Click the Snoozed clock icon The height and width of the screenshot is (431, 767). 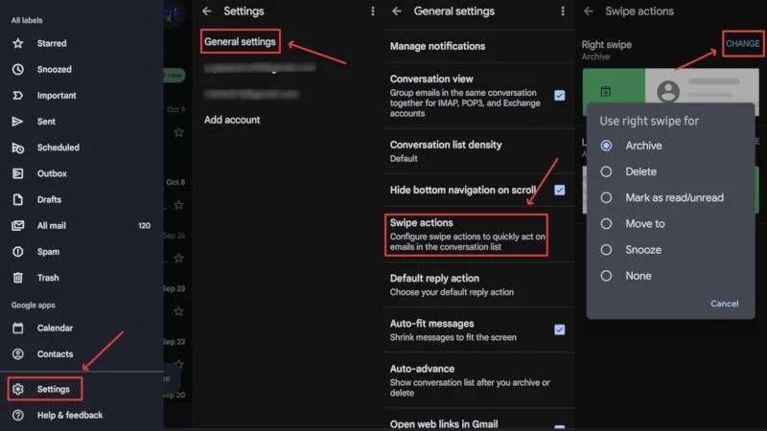[17, 70]
